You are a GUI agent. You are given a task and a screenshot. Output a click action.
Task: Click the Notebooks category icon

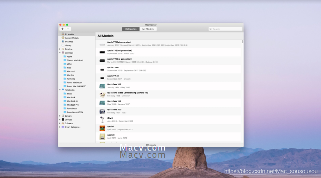click(x=63, y=90)
